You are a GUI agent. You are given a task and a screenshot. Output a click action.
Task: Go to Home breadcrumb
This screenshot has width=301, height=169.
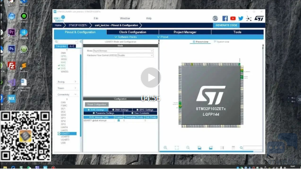pos(58,25)
